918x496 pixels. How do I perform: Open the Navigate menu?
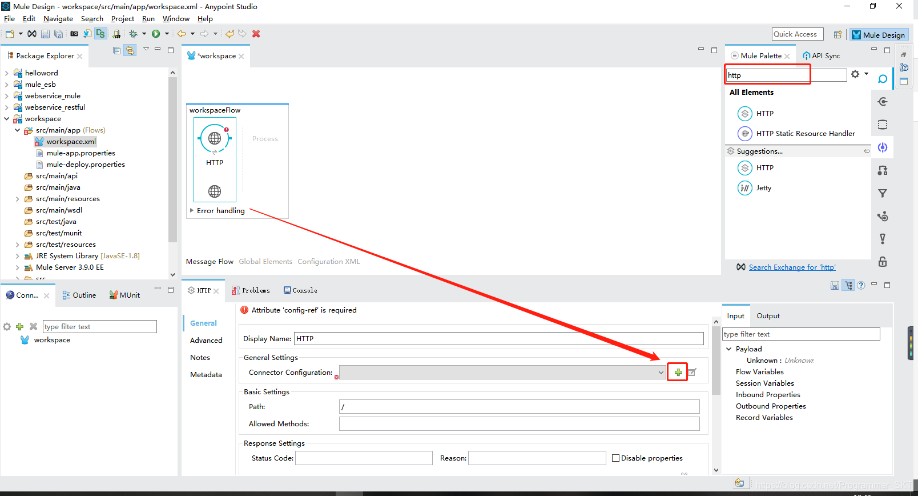click(x=58, y=19)
